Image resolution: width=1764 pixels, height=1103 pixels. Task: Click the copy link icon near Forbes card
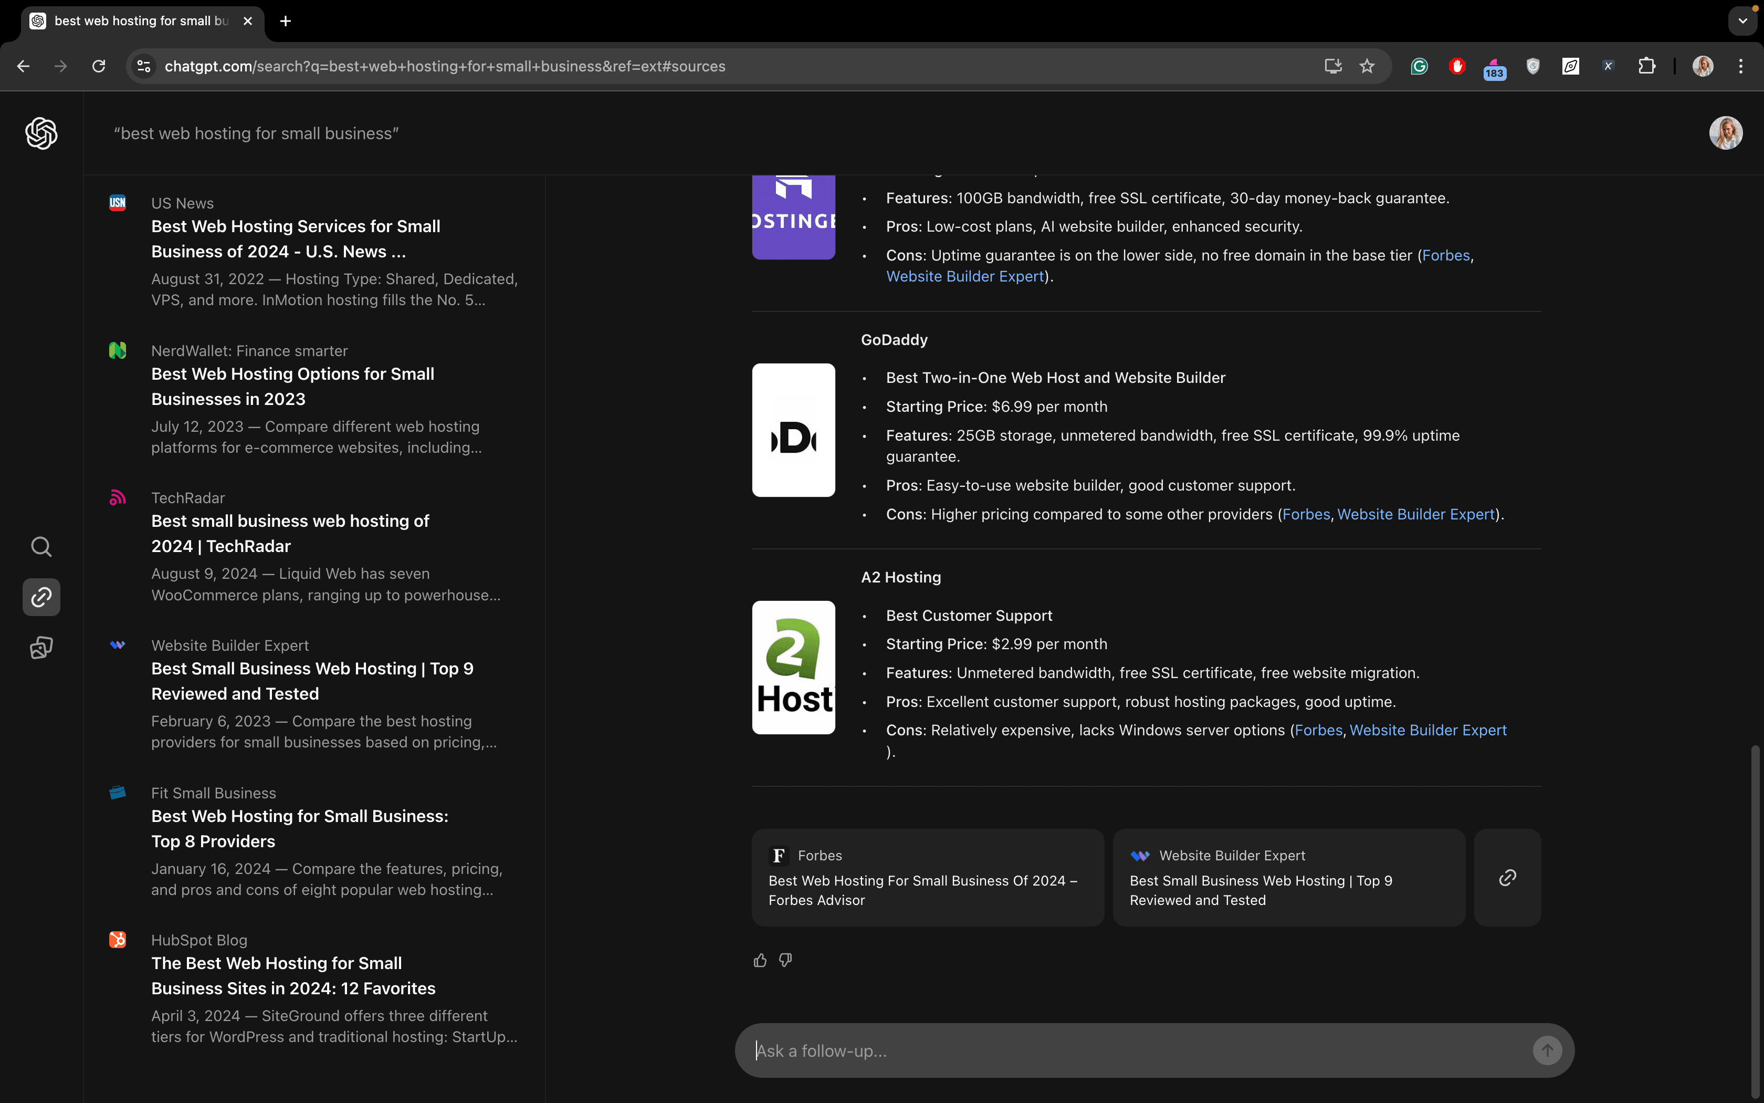point(1509,877)
